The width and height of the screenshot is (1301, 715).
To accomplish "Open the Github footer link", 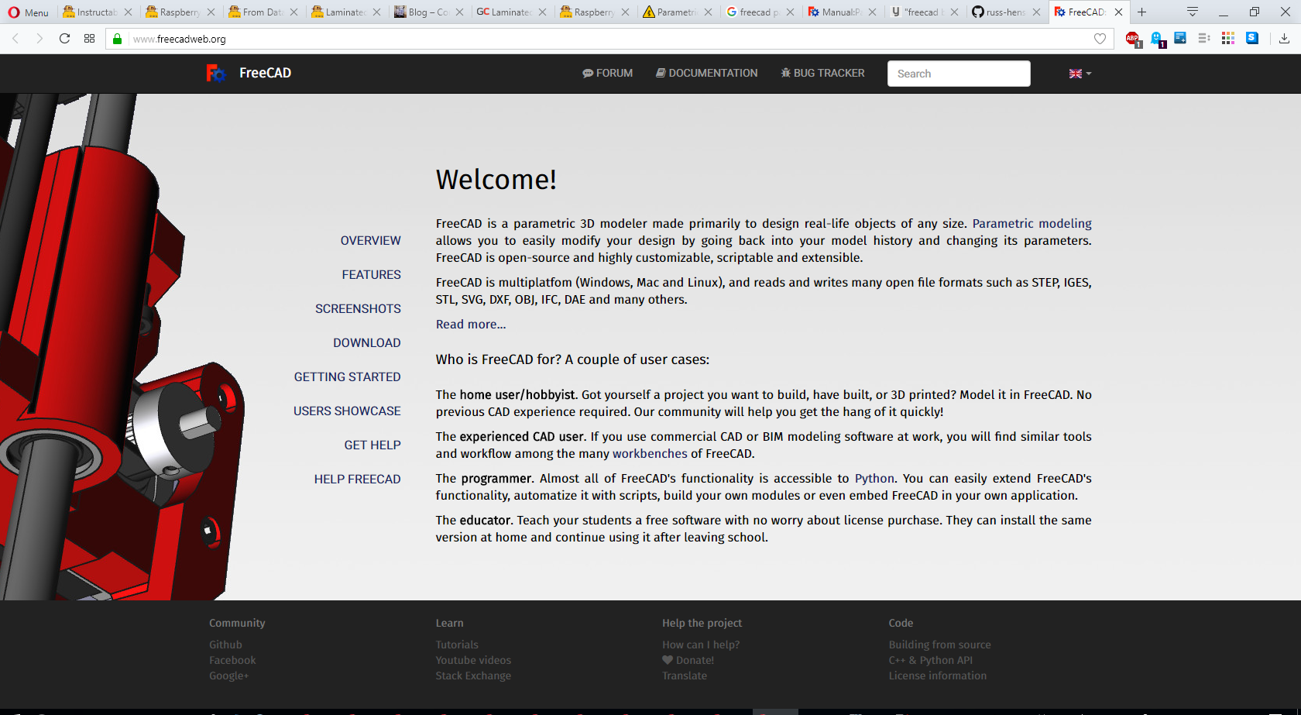I will (225, 645).
